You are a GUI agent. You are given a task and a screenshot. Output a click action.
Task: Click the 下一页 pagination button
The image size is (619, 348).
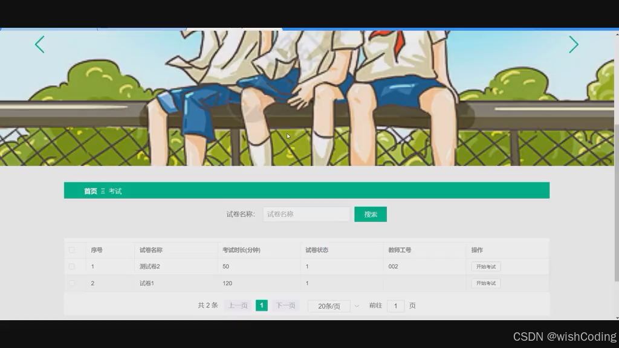pos(285,305)
